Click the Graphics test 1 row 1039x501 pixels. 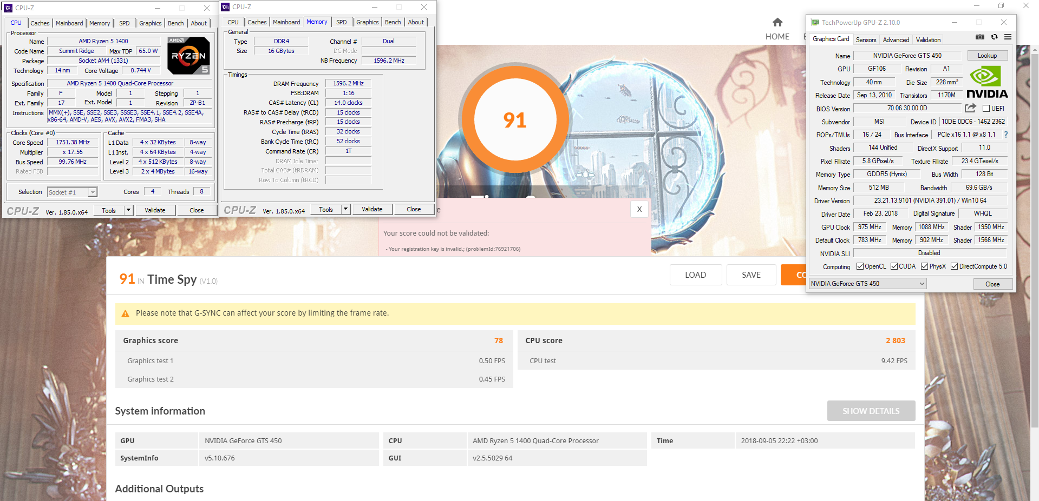point(314,361)
